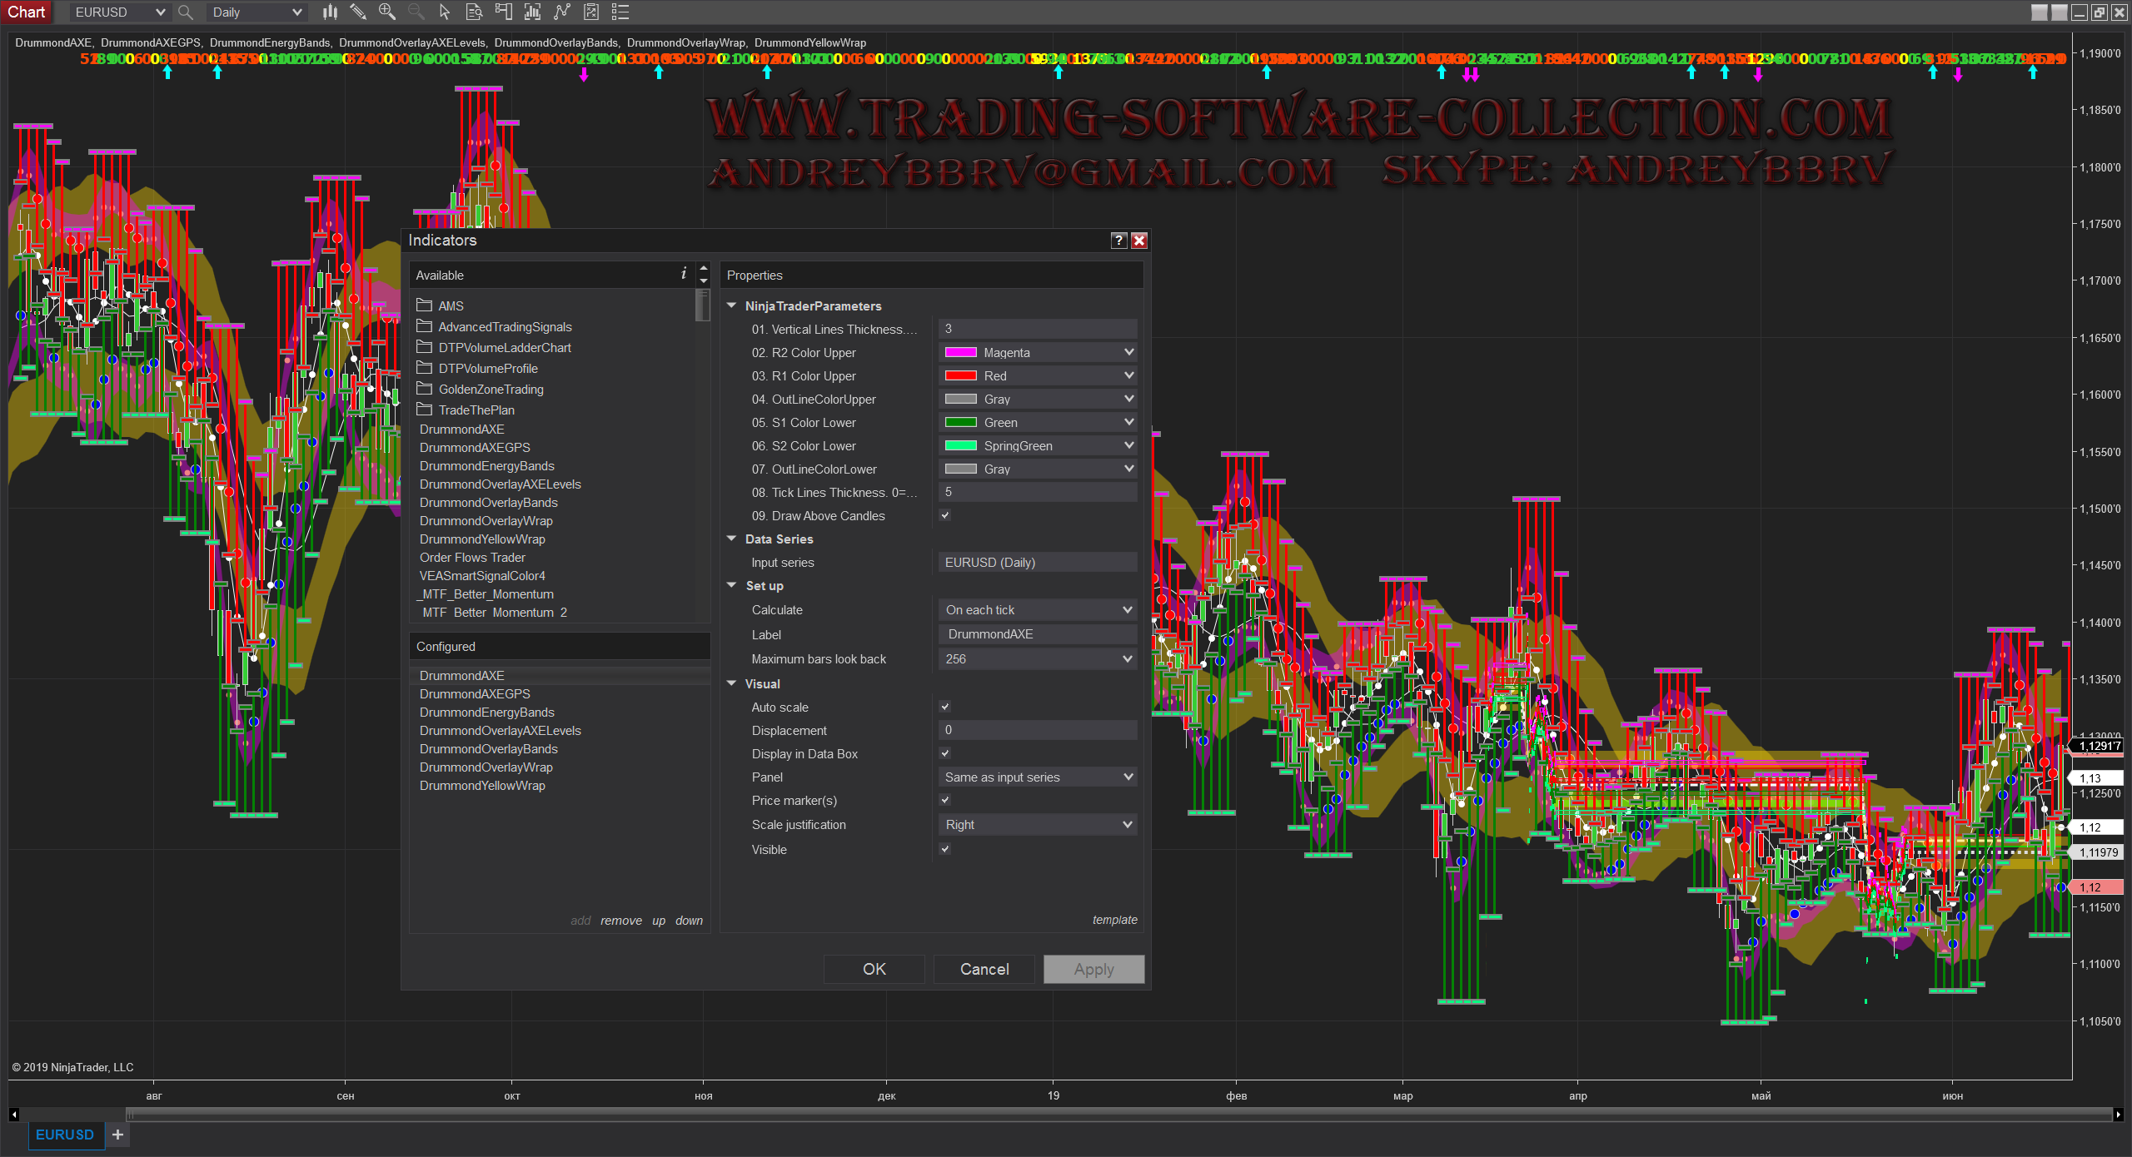Open the data box icon
Image resolution: width=2132 pixels, height=1157 pixels.
click(474, 12)
